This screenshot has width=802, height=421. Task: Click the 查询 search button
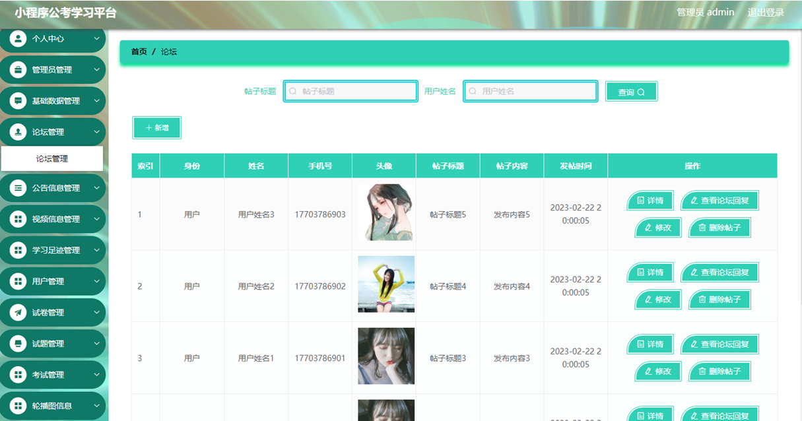tap(631, 92)
